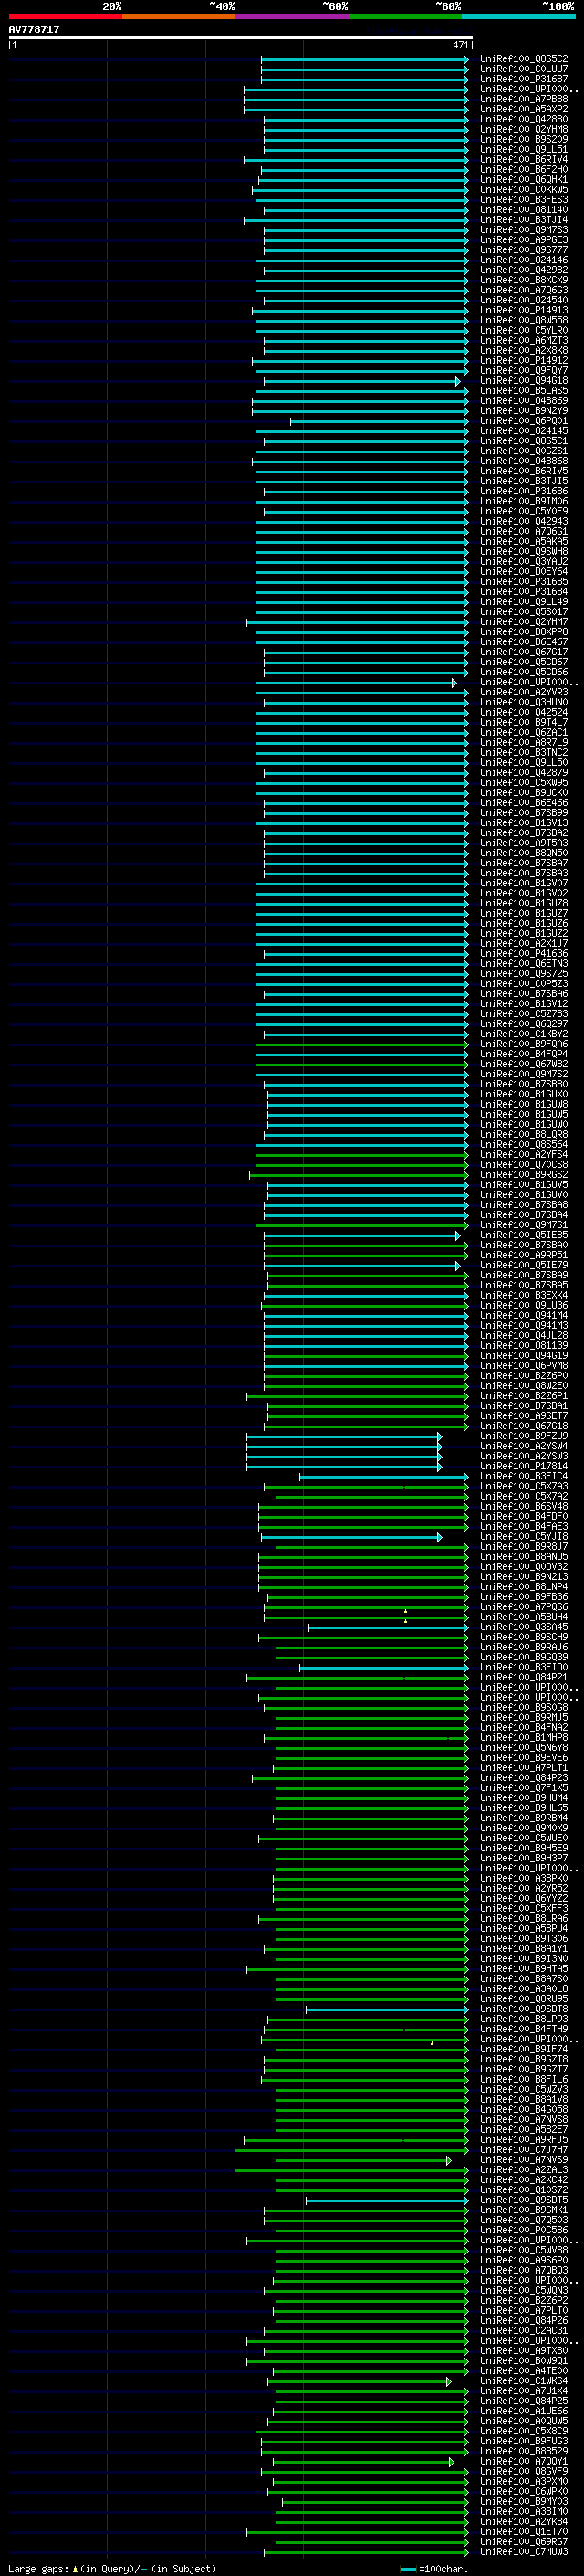Click the orange ~40% legend segment

click(x=179, y=16)
